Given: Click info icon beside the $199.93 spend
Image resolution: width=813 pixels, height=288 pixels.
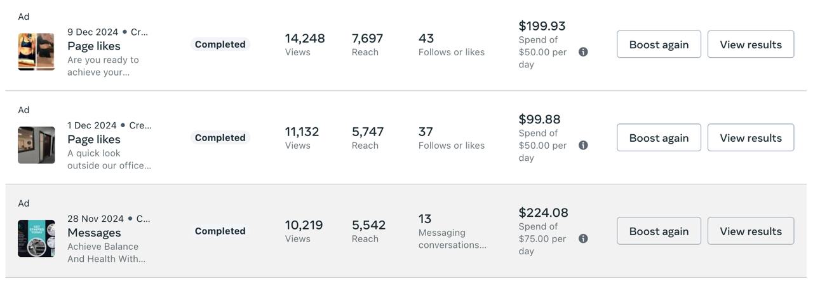Looking at the screenshot, I should 583,52.
